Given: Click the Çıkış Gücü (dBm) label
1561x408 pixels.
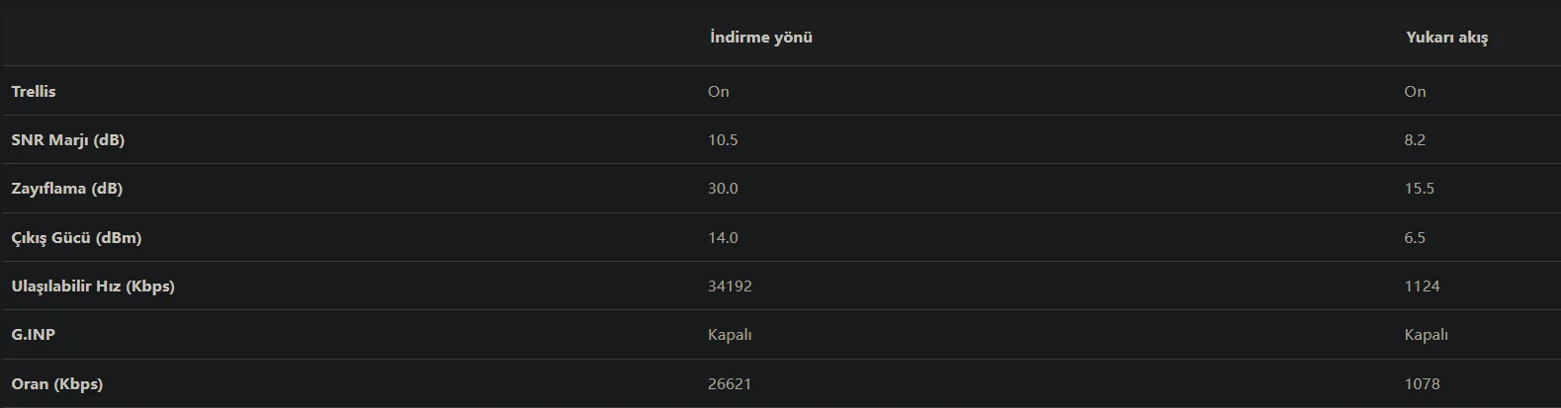Looking at the screenshot, I should (x=76, y=238).
